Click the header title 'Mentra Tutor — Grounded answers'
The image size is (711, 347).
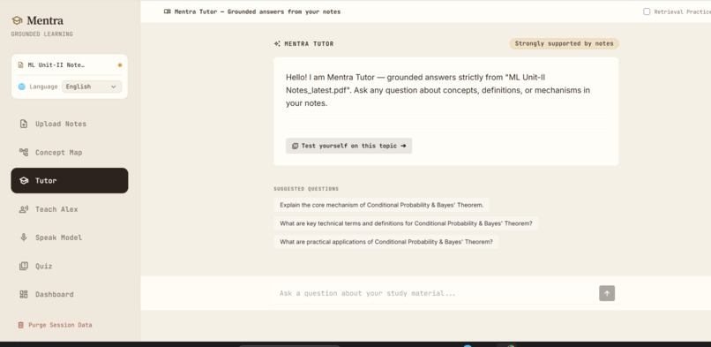click(258, 11)
